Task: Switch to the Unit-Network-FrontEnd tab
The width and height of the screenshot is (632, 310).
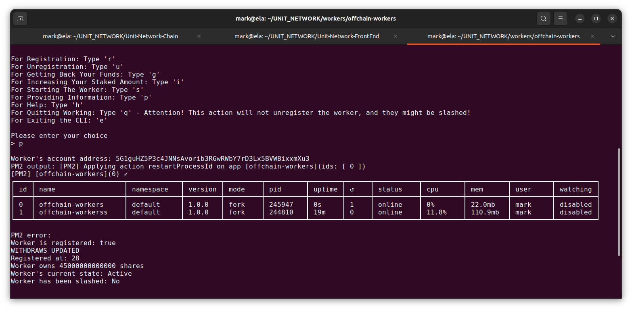Action: [307, 36]
